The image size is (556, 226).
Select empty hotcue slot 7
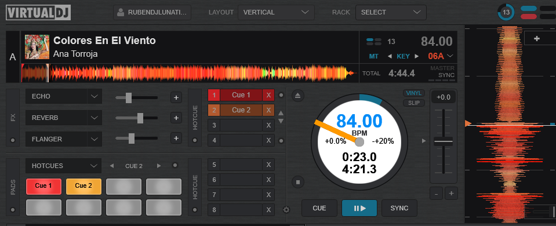pyautogui.click(x=241, y=195)
